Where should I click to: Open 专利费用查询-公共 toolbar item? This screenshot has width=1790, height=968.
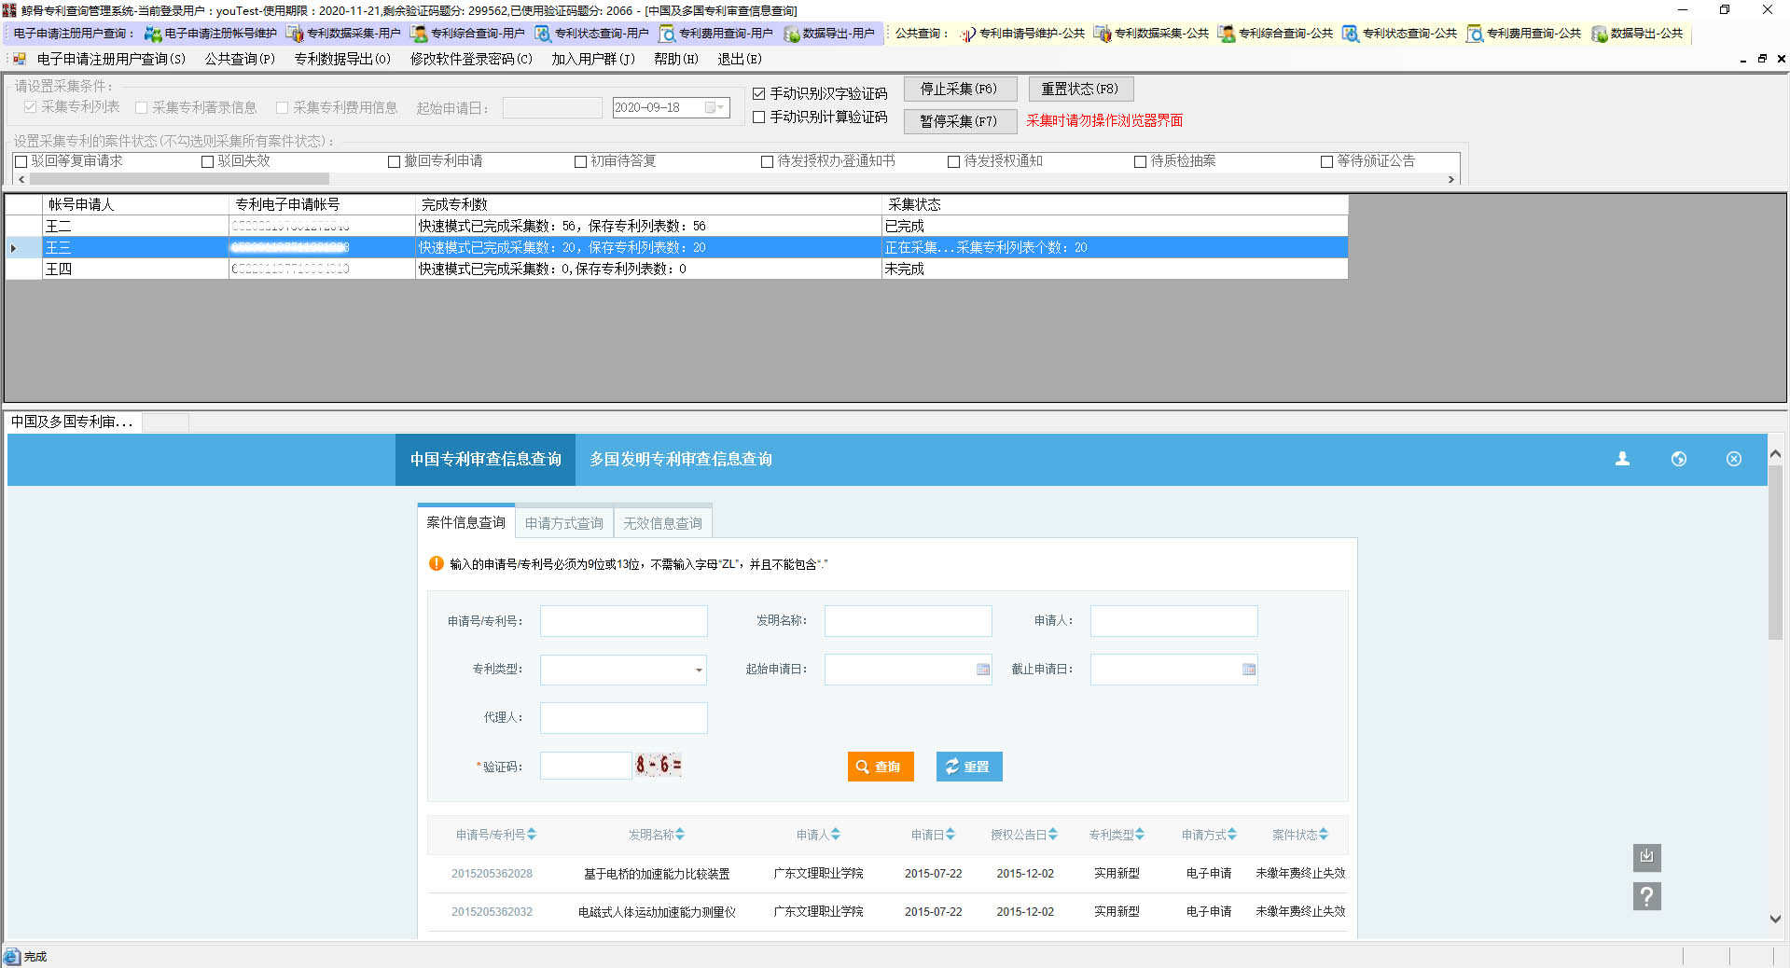[x=1523, y=34]
